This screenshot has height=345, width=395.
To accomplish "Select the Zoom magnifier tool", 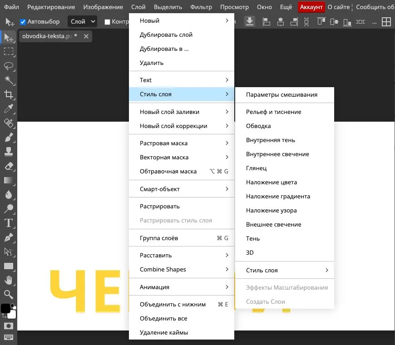I will pos(9,294).
